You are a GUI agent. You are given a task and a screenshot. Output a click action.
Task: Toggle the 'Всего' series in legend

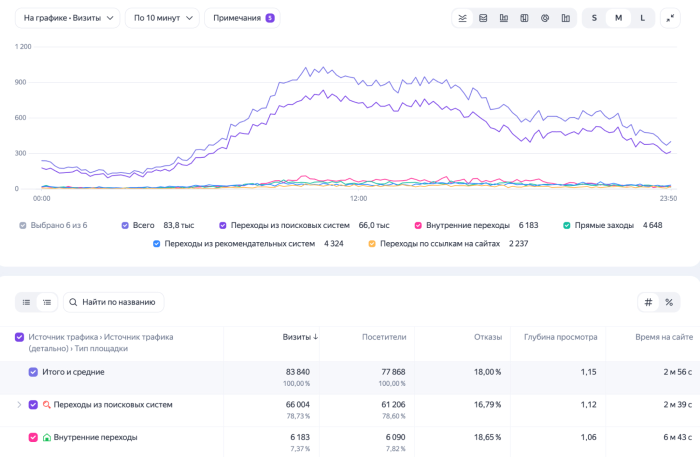point(125,225)
